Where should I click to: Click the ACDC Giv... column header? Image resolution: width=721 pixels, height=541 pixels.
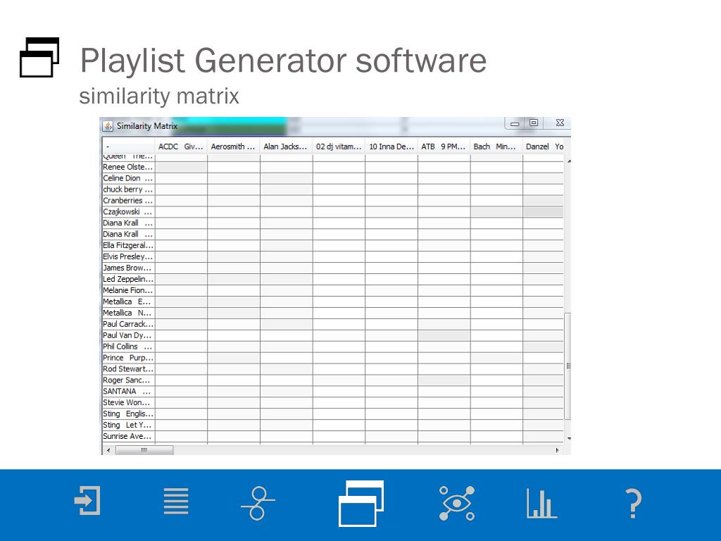click(181, 147)
